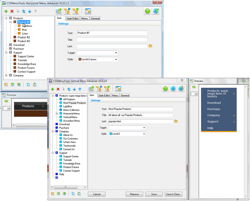Click the Save & Close button
Image resolution: width=250 pixels, height=201 pixels.
point(173,194)
